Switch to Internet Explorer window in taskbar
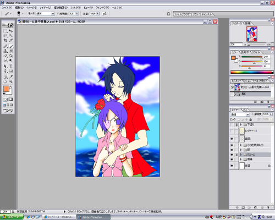Image resolution: width=275 pixels, height=220 pixels. 59,217
